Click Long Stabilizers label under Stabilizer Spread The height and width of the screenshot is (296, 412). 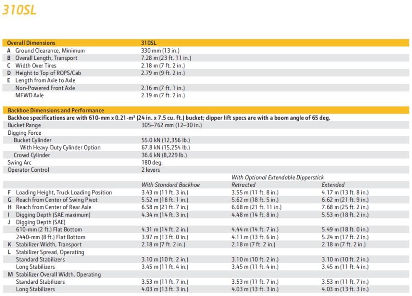pyautogui.click(x=35, y=267)
